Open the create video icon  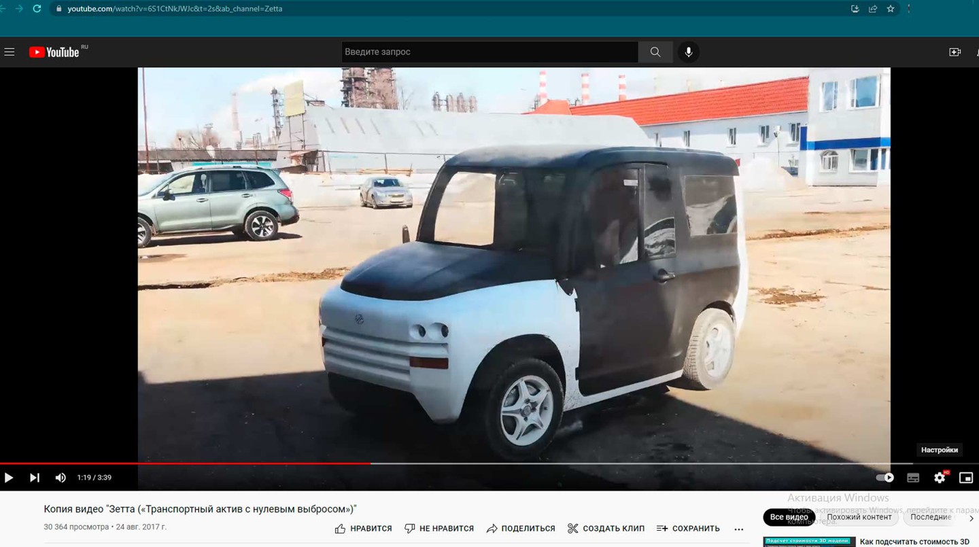(955, 52)
